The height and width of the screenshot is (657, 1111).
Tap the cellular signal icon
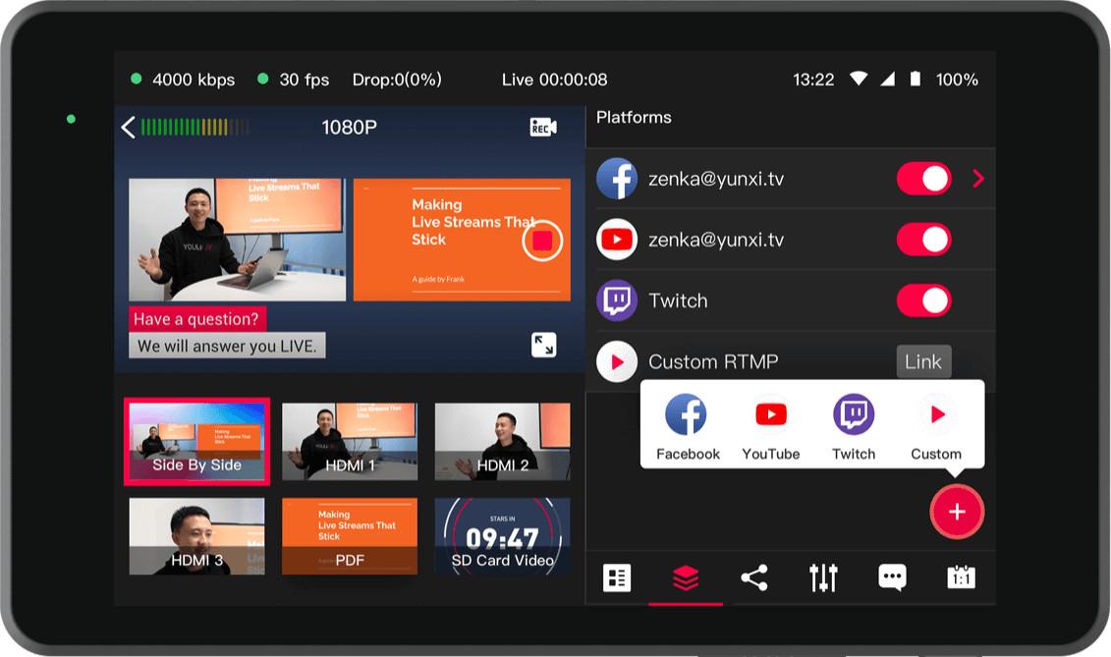[888, 79]
